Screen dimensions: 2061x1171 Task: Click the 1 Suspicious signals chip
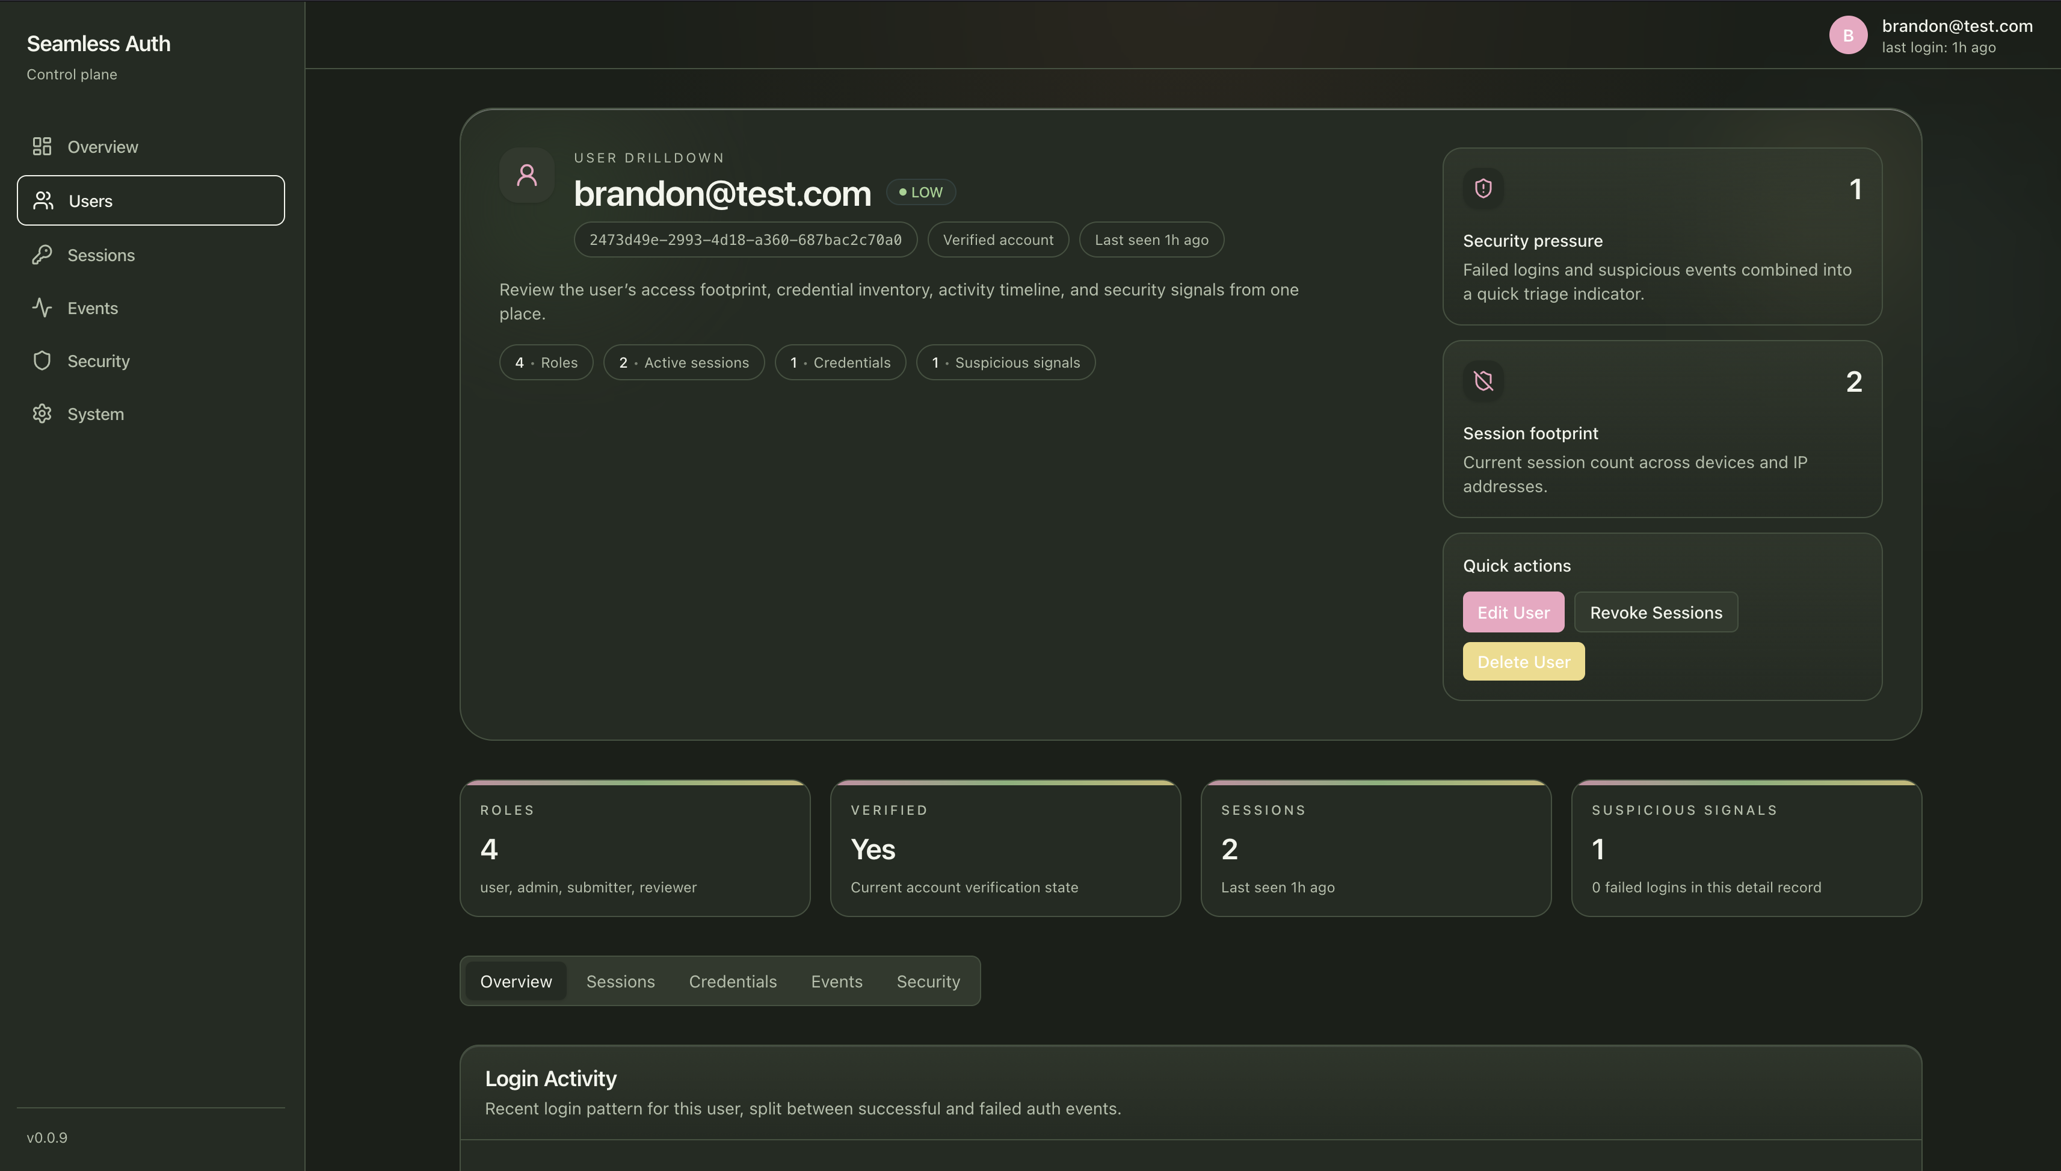pos(1006,362)
